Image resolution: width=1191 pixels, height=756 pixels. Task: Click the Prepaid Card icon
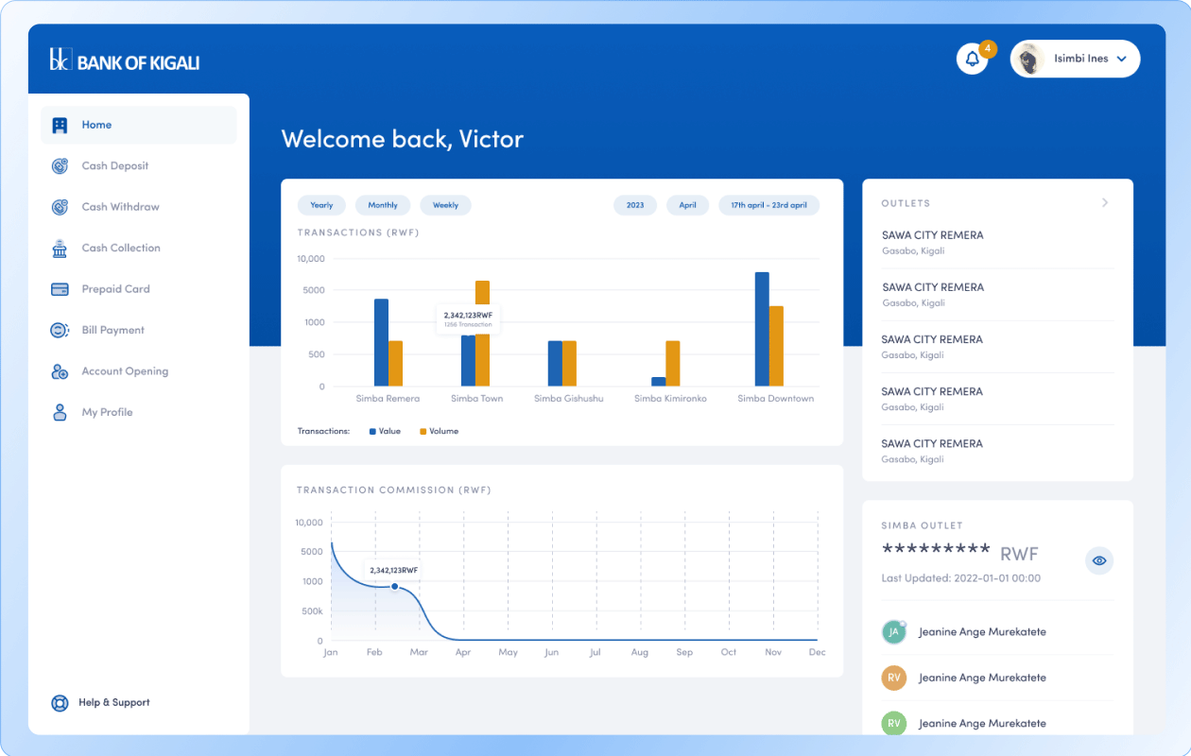(x=60, y=289)
